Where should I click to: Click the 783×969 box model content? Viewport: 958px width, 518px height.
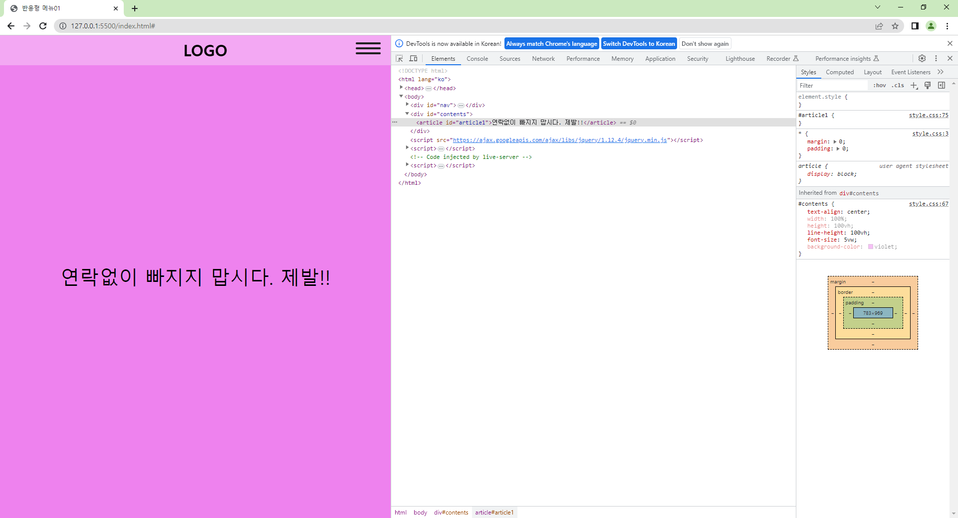pyautogui.click(x=873, y=313)
